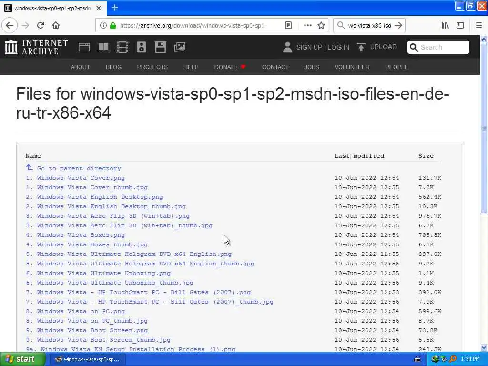Open the HELP menu item

[x=191, y=67]
